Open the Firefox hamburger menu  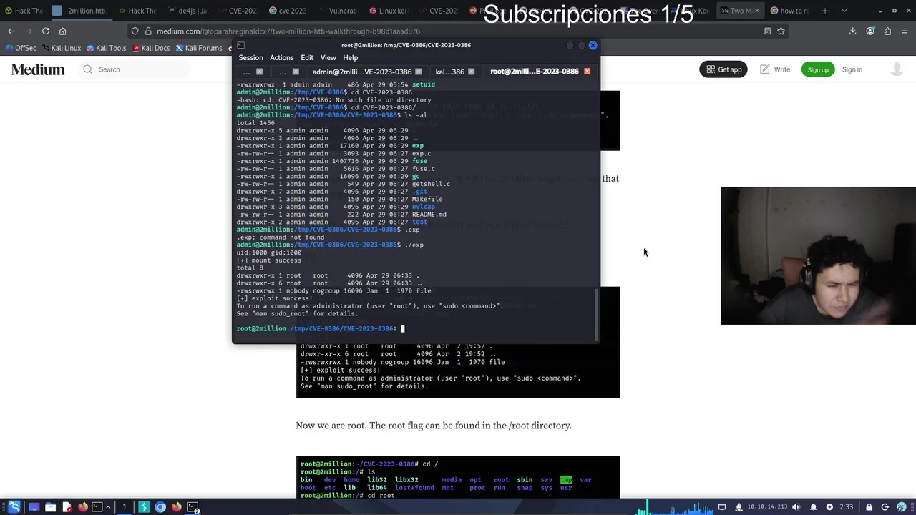905,31
